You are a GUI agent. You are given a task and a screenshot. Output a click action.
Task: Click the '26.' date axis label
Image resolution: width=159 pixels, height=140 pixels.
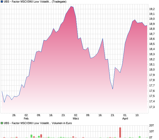[14, 115]
